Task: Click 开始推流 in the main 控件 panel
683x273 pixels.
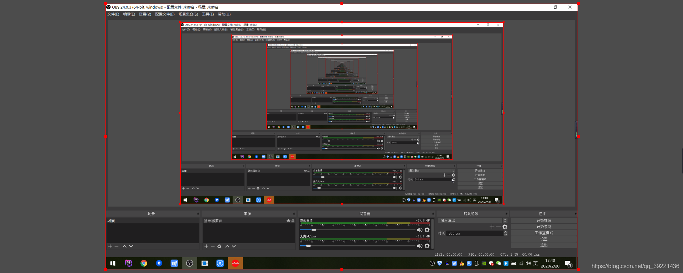Action: (544, 220)
